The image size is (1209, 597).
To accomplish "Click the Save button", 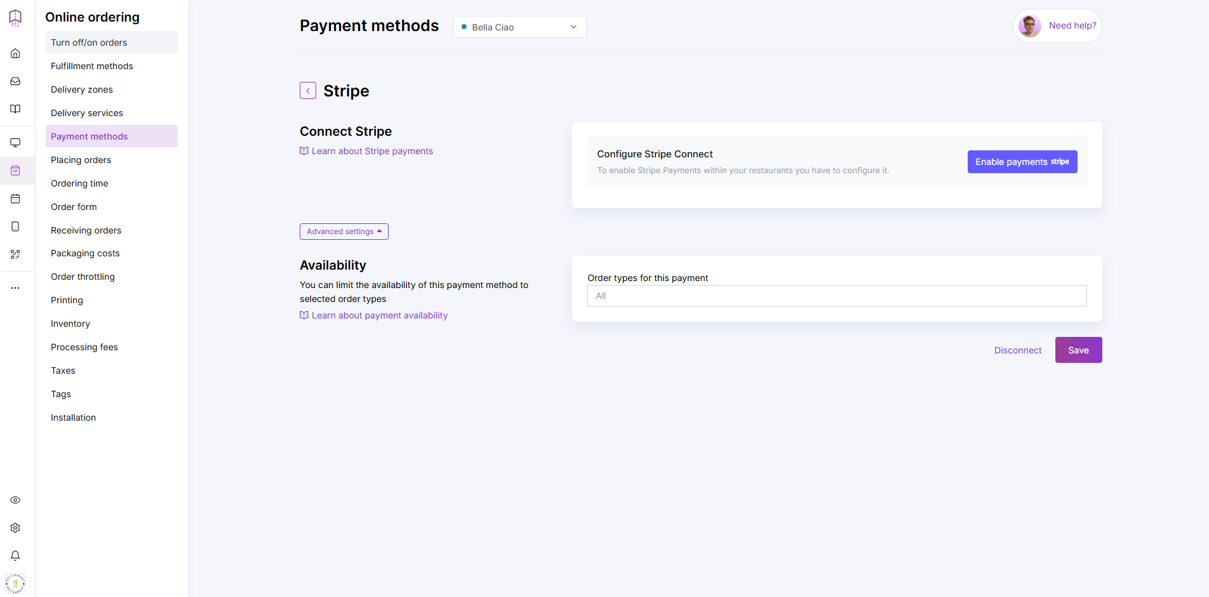I will click(1078, 350).
